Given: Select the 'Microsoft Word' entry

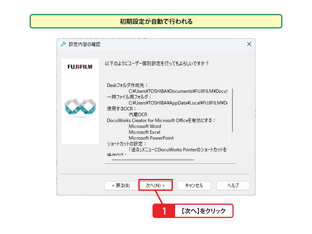Looking at the screenshot, I should click(x=145, y=126).
